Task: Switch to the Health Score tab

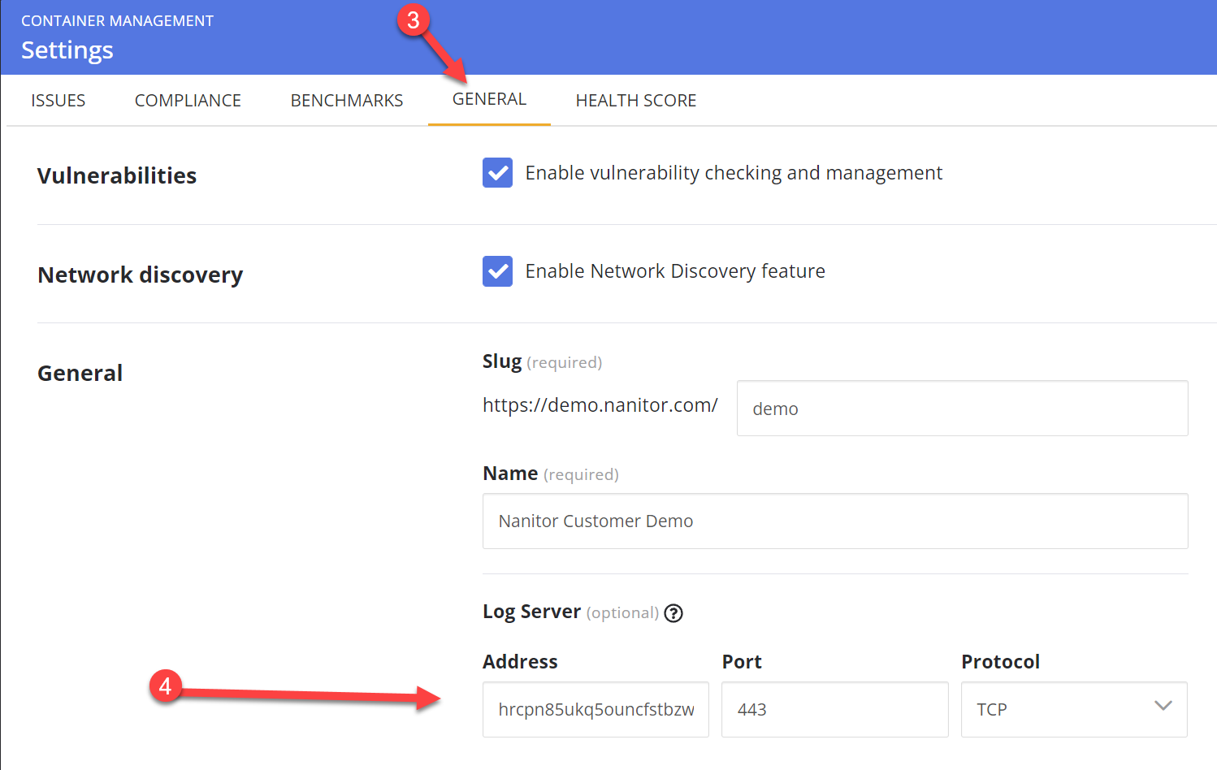Action: [x=635, y=101]
